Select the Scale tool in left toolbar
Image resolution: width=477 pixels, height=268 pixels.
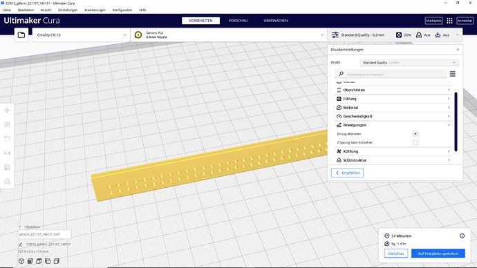pos(7,124)
